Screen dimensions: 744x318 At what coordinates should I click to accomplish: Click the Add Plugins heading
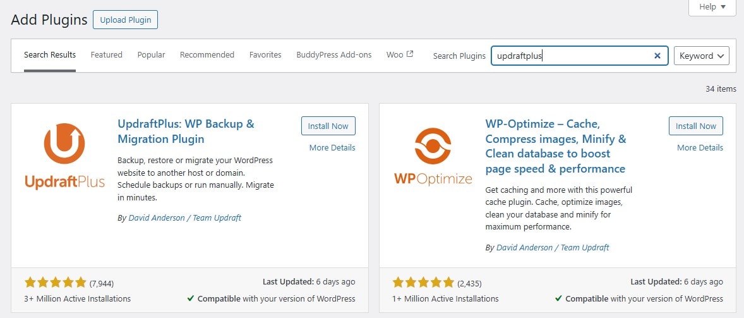pyautogui.click(x=49, y=20)
